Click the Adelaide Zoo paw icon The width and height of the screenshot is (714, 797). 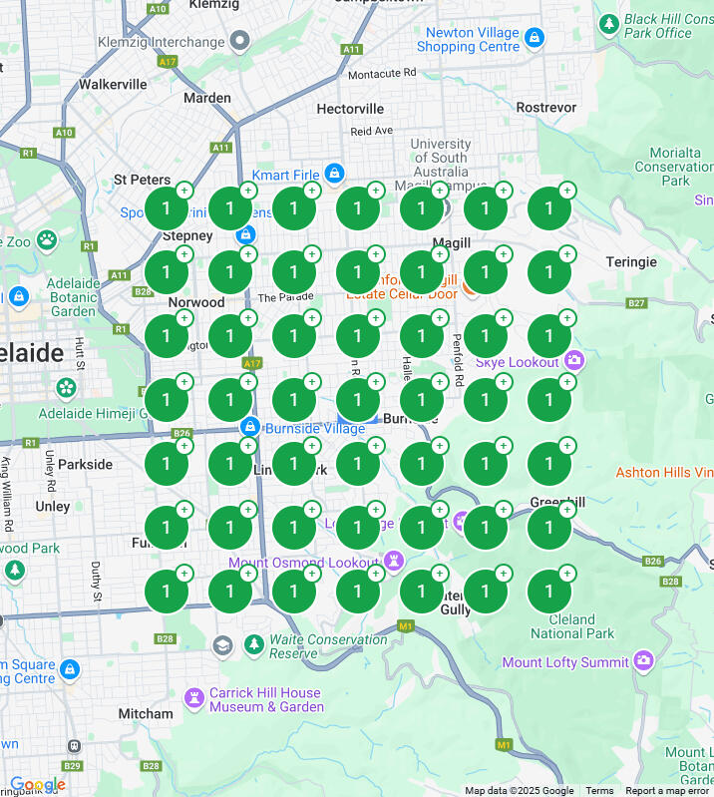point(46,239)
